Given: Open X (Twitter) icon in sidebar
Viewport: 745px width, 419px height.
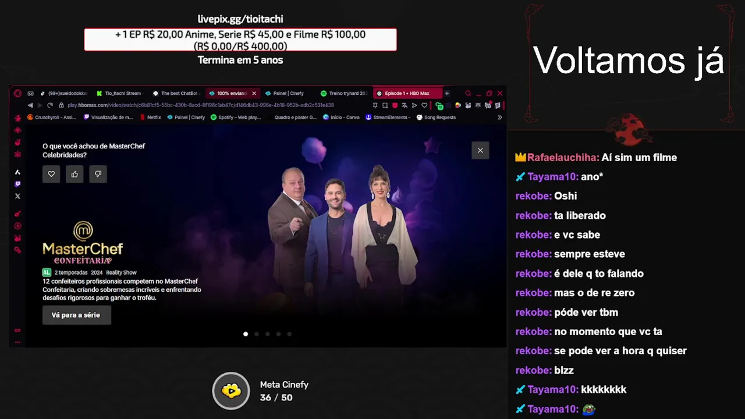Looking at the screenshot, I should coord(17,196).
